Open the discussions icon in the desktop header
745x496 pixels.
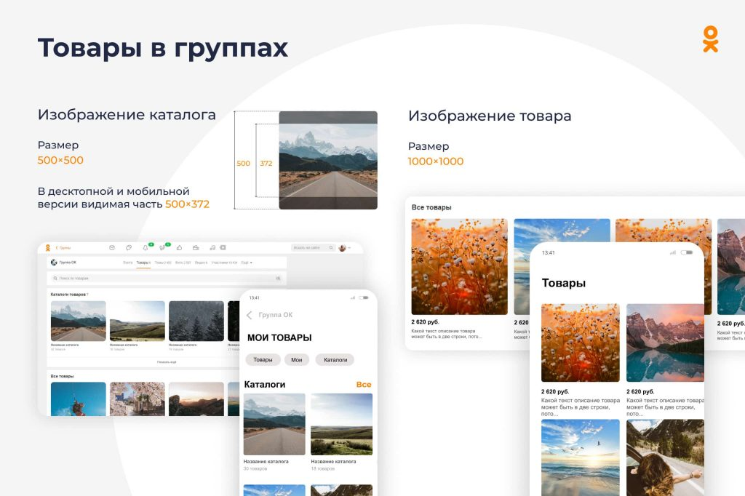(129, 247)
